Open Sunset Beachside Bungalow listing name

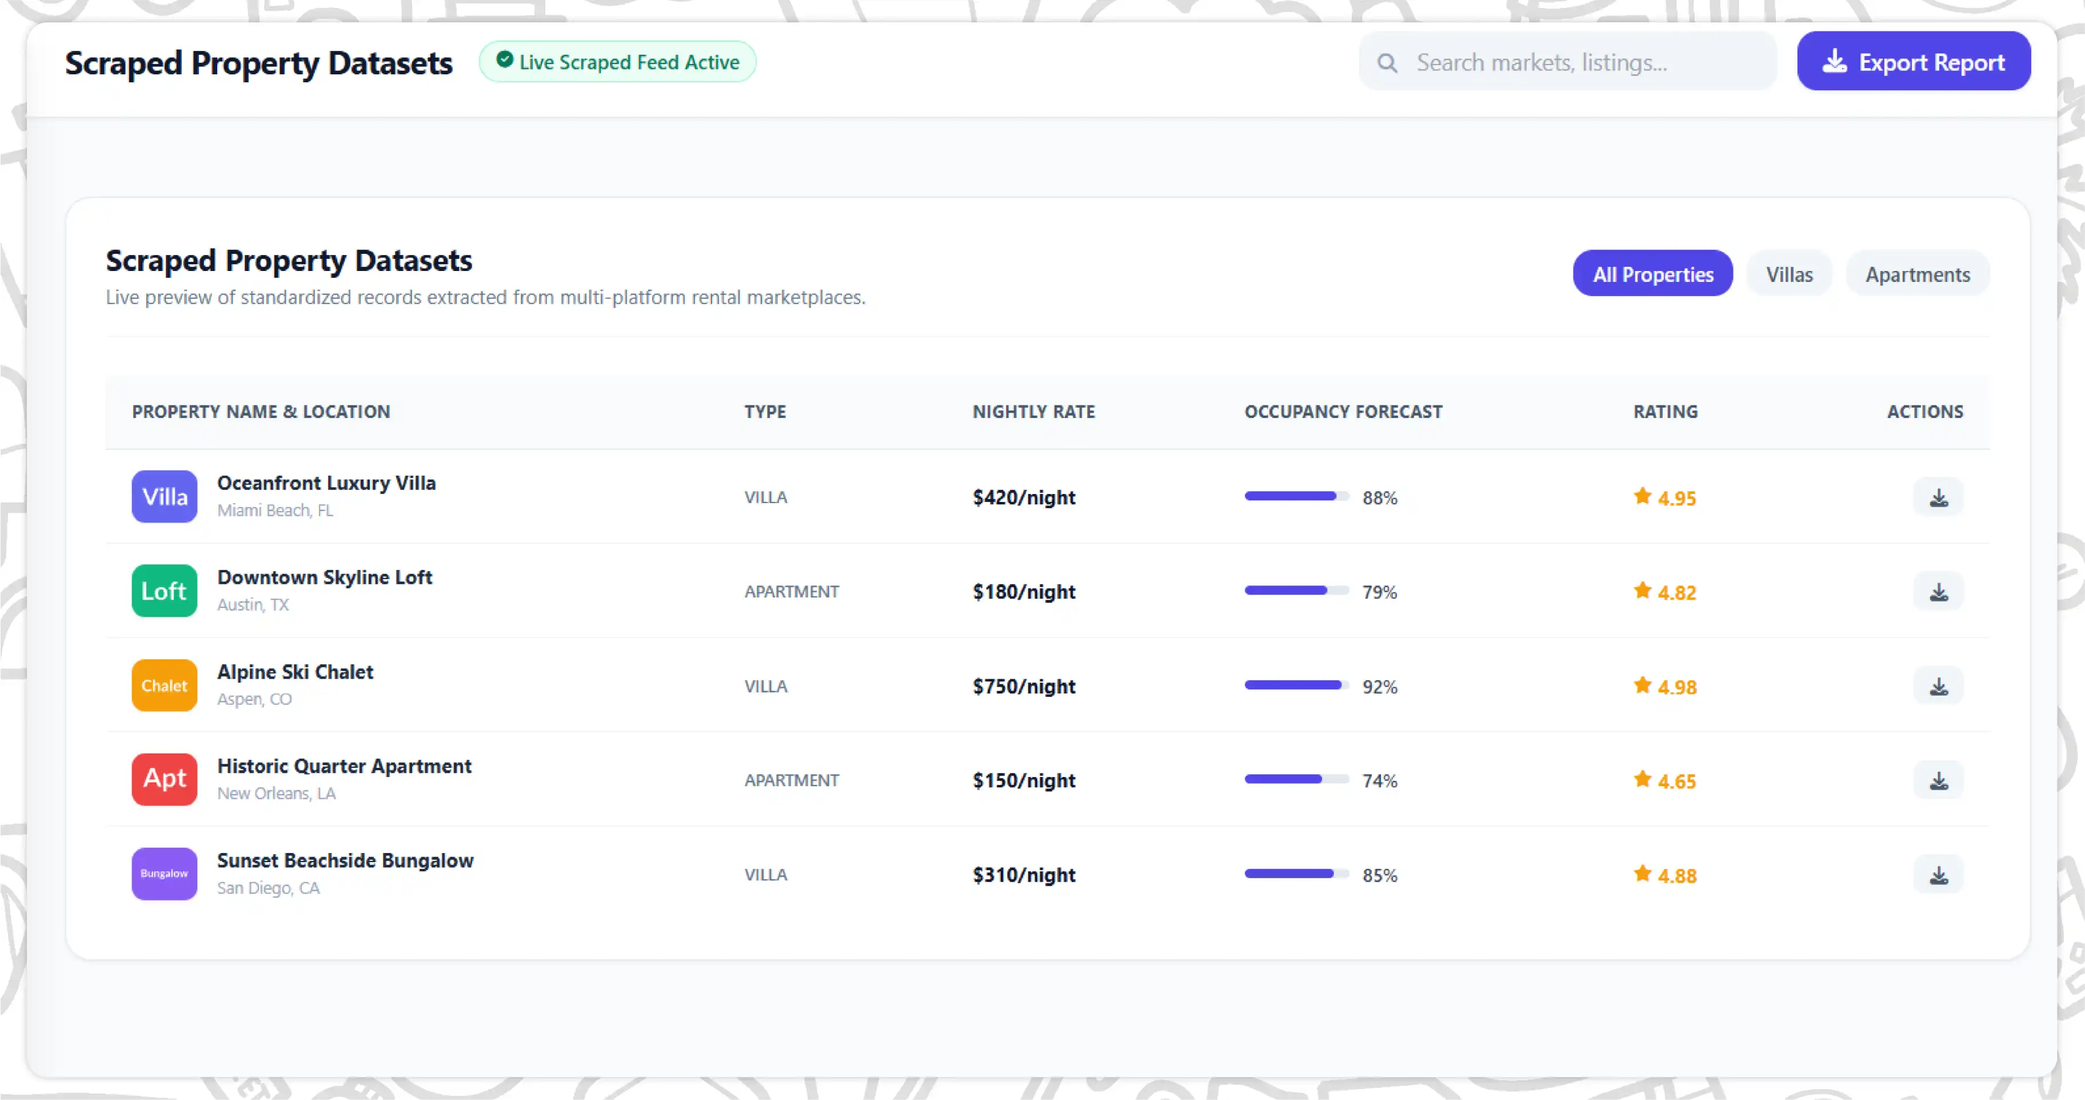point(345,860)
